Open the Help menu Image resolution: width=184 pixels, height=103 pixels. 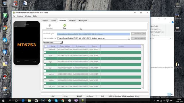tap(35, 16)
